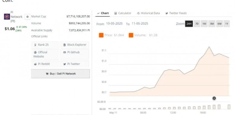Viewport: 235px width, 115px height.
Task: Open the Block Explorer link
Action: point(75,45)
